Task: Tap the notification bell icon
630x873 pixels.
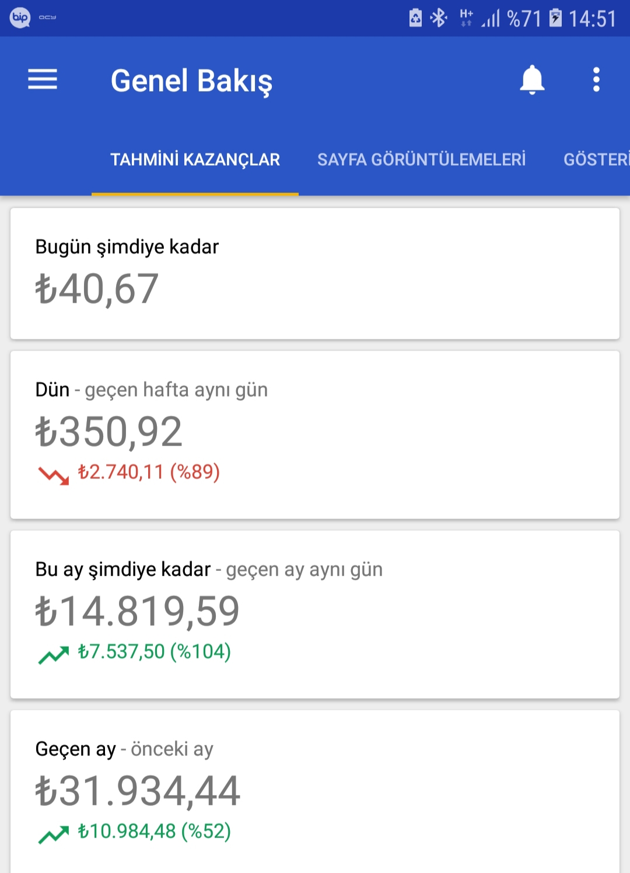Action: pos(532,80)
